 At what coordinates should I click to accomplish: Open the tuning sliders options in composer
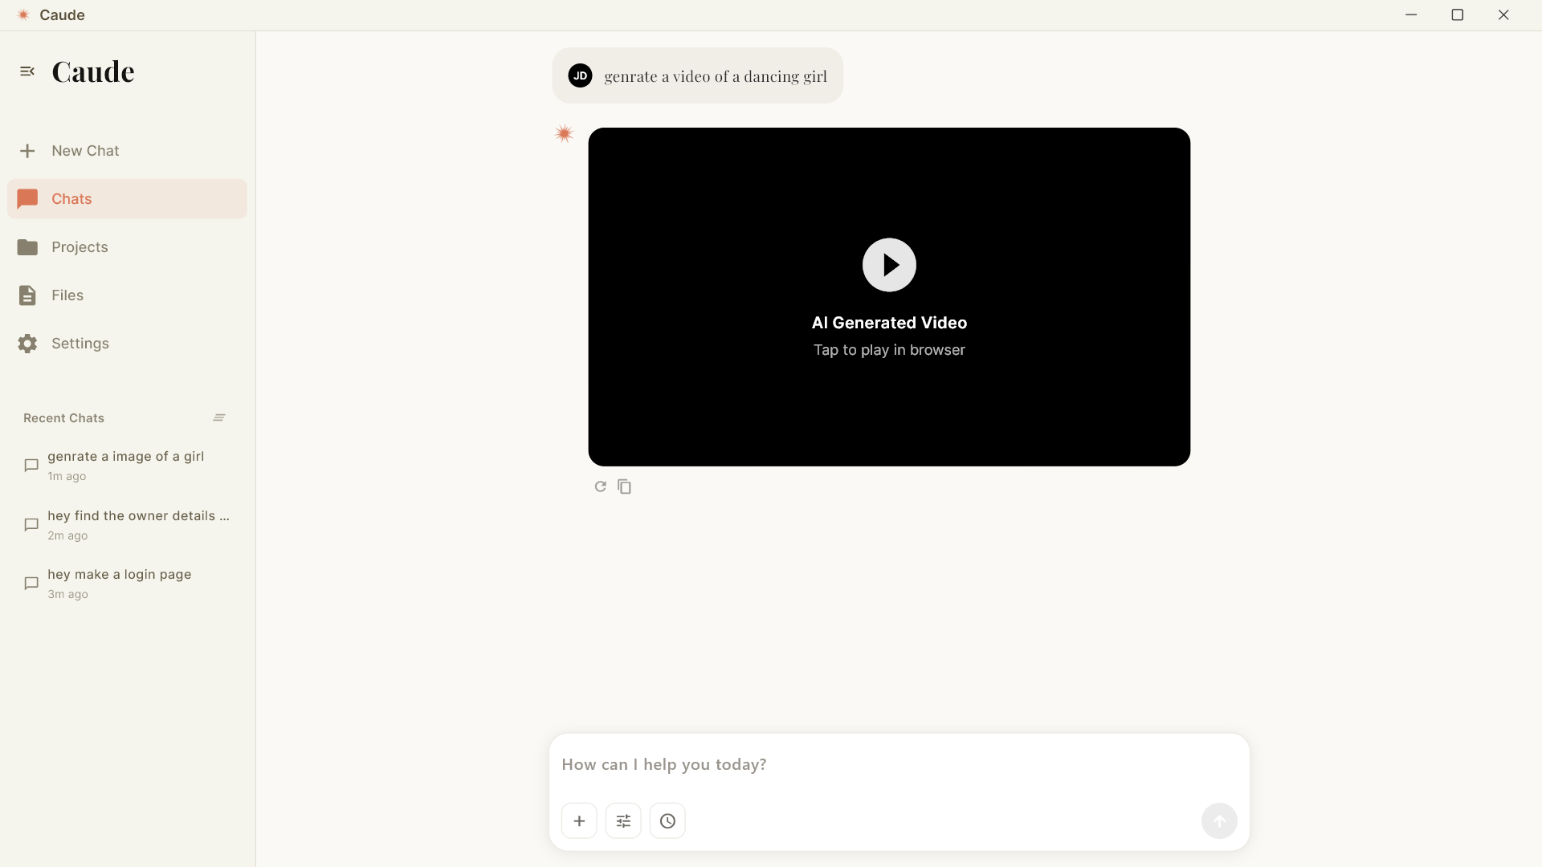(623, 820)
